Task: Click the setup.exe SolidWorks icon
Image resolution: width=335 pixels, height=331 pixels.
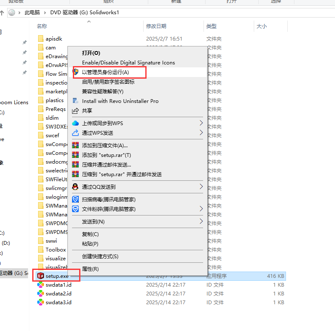Action: point(41,276)
